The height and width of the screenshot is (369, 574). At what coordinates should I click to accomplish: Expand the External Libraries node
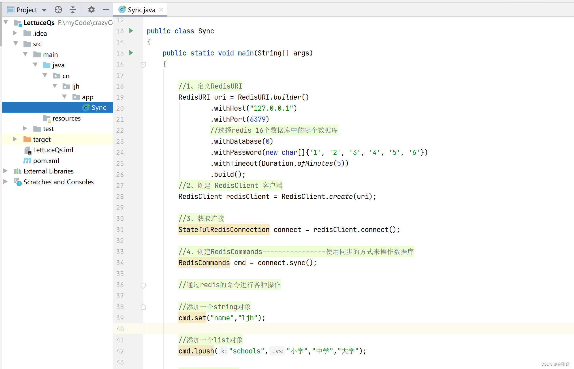click(5, 171)
